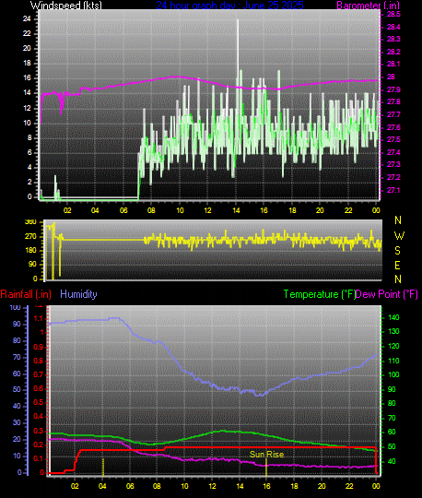Click the 0.2 value on red rainfall axis
This screenshot has width=422, height=498.
39,445
